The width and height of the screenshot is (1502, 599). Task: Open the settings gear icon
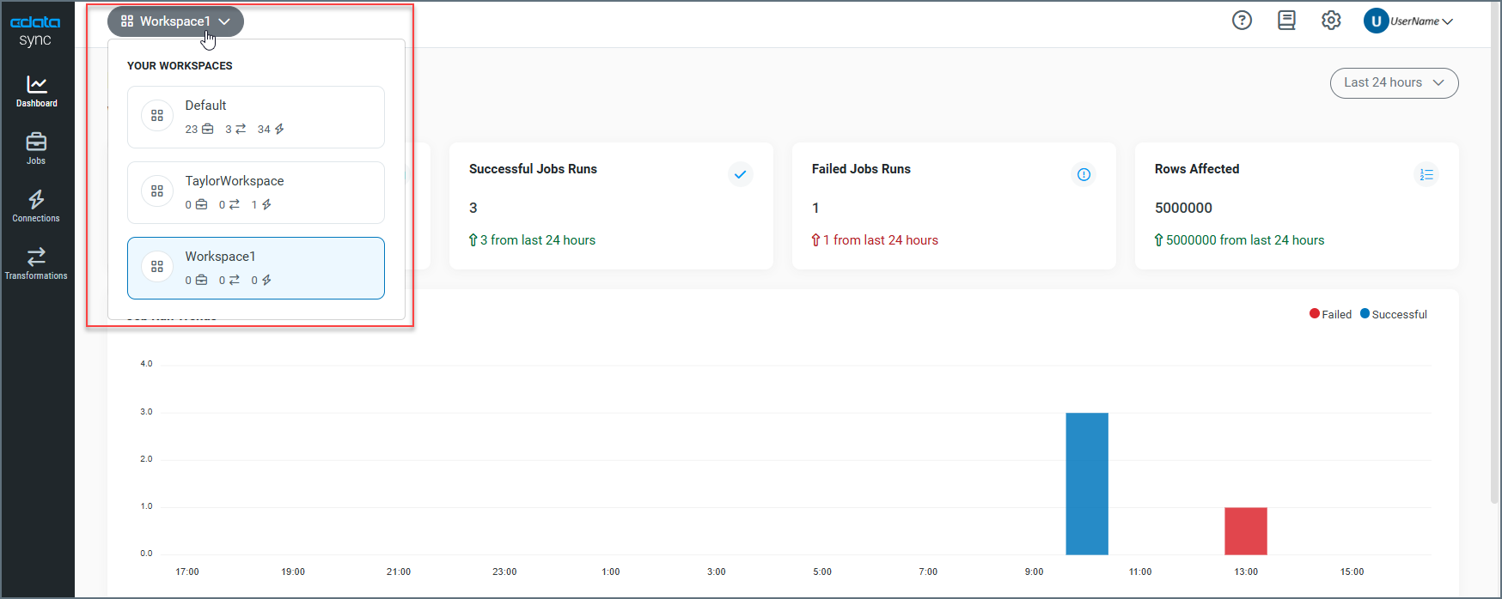[x=1331, y=21]
